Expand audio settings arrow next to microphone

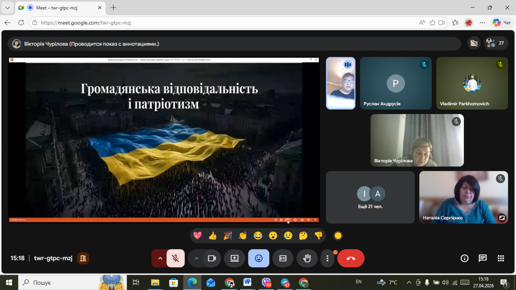160,259
